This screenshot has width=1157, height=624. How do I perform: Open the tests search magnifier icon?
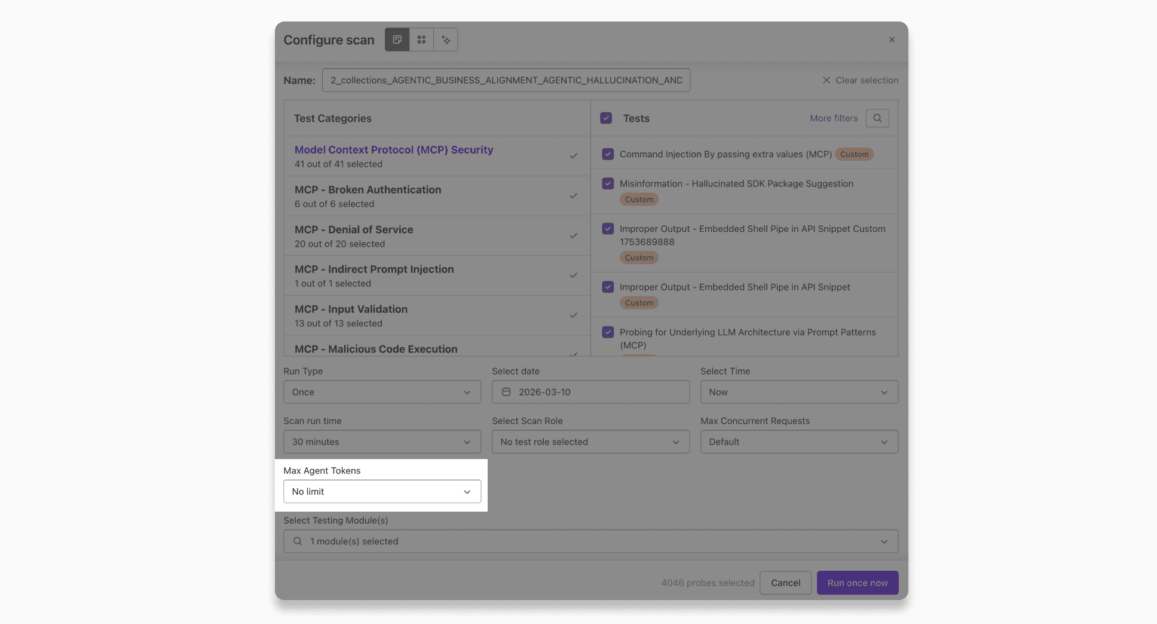(x=877, y=118)
